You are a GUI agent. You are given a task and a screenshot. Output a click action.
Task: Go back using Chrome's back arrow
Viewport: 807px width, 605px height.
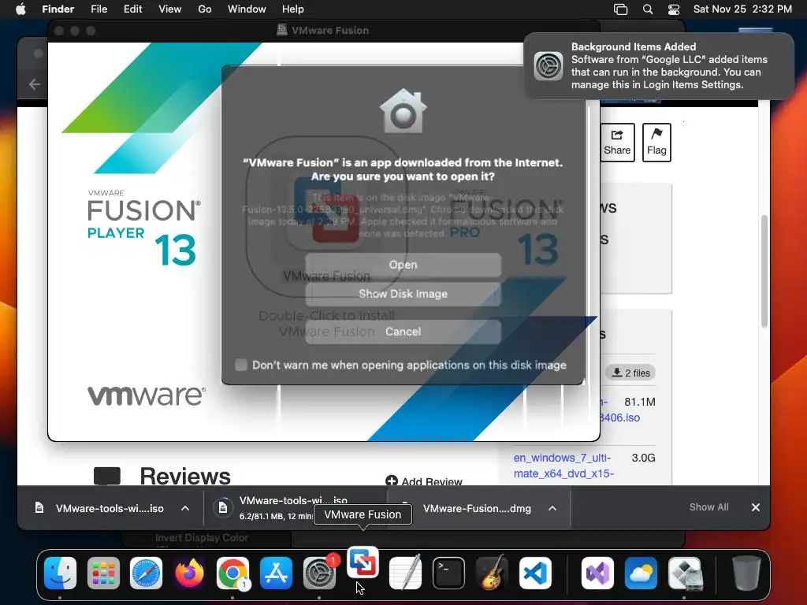(35, 84)
